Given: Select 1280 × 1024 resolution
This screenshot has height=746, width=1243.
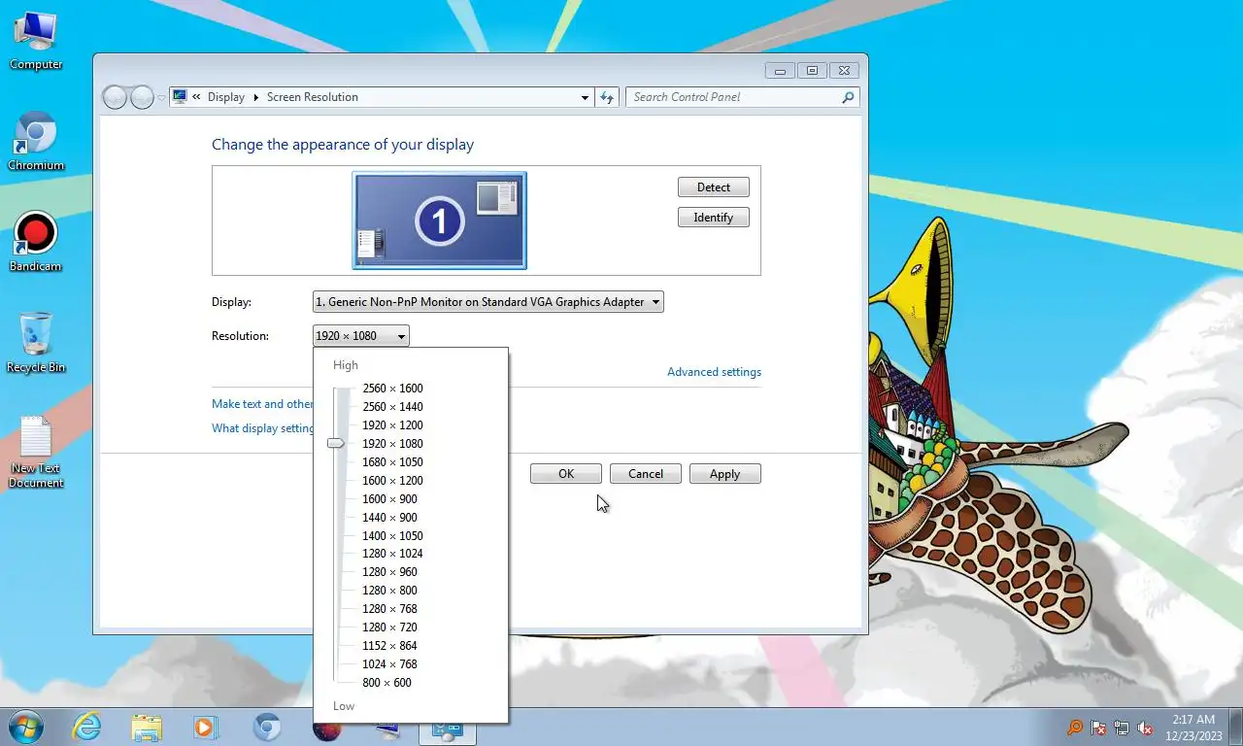Looking at the screenshot, I should [x=392, y=554].
